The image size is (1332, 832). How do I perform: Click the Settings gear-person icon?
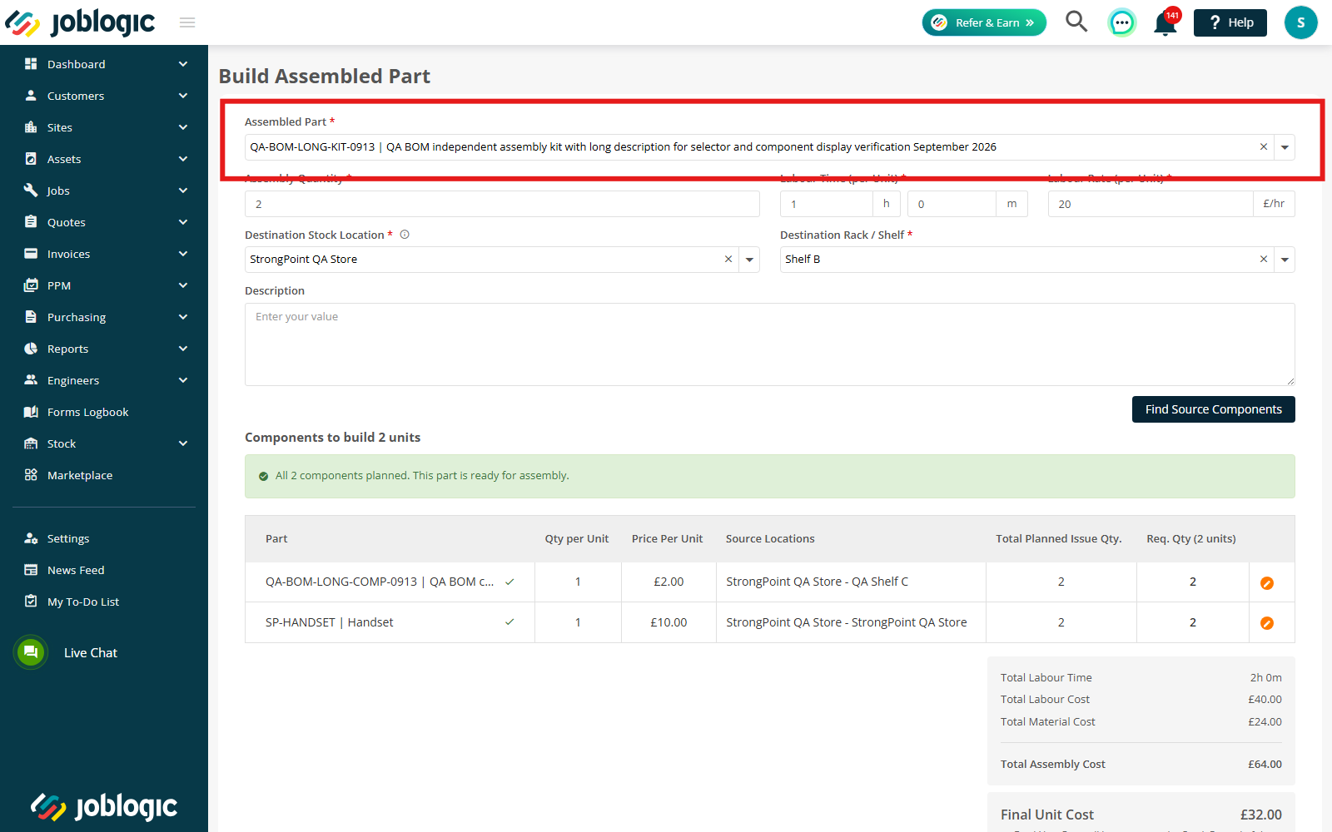[31, 538]
